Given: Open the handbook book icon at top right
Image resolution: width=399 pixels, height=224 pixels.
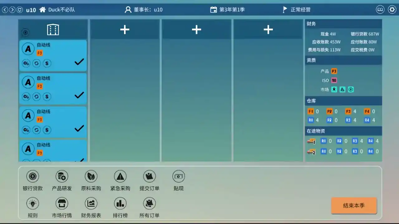Looking at the screenshot, I should (x=380, y=10).
